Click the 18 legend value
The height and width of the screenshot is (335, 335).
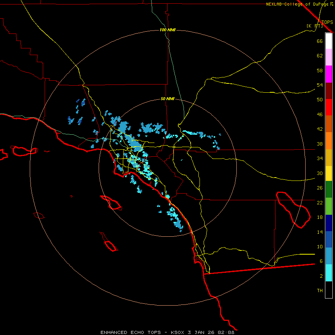coord(320,217)
